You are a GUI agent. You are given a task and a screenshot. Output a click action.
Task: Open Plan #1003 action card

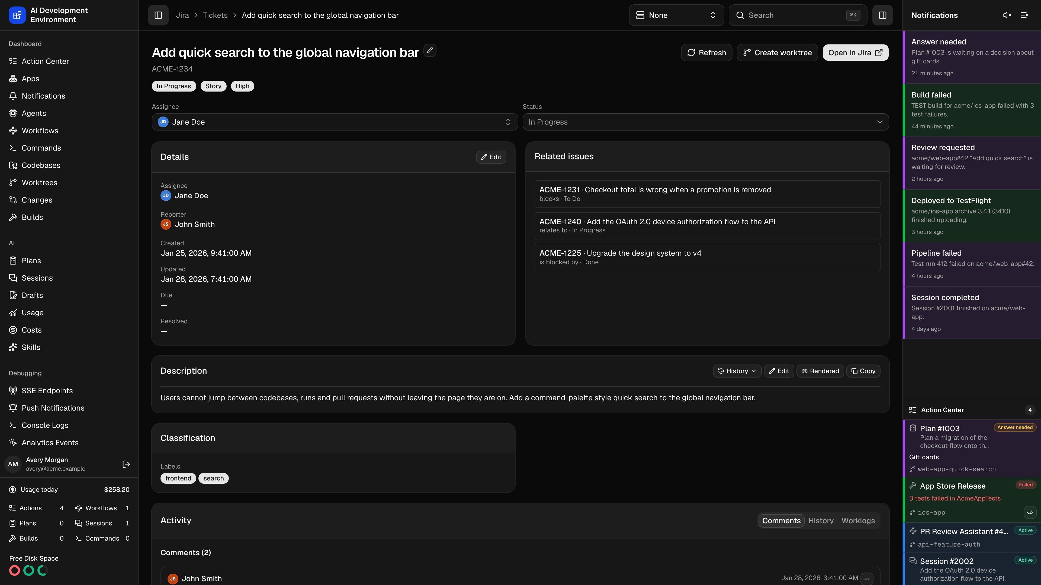[x=972, y=448]
